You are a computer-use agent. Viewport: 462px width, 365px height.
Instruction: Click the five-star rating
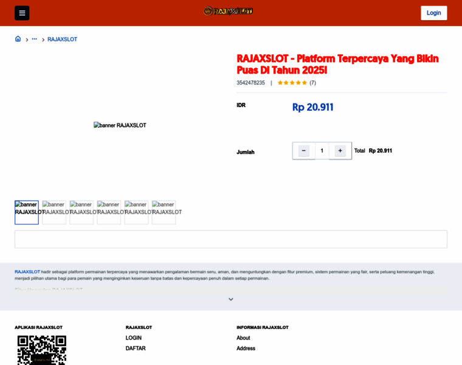pyautogui.click(x=292, y=83)
